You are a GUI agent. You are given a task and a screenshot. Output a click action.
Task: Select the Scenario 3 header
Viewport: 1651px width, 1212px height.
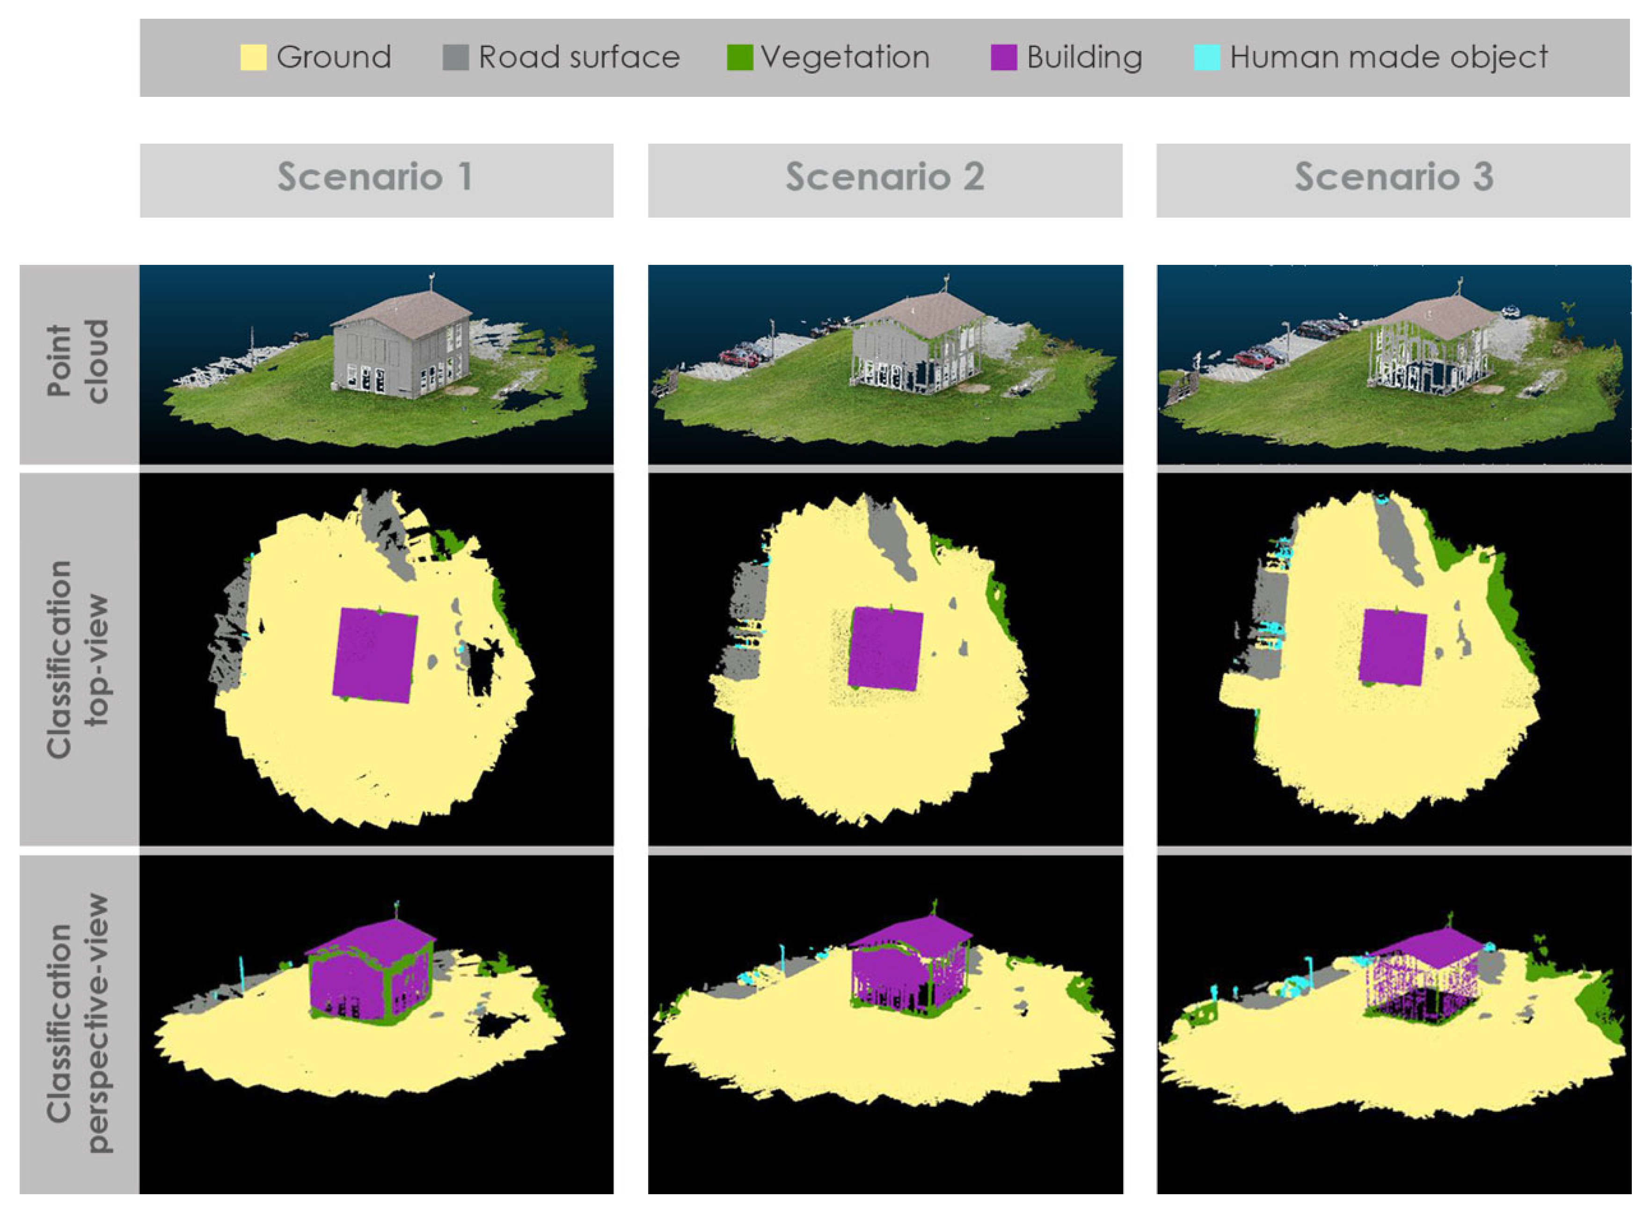(1393, 180)
